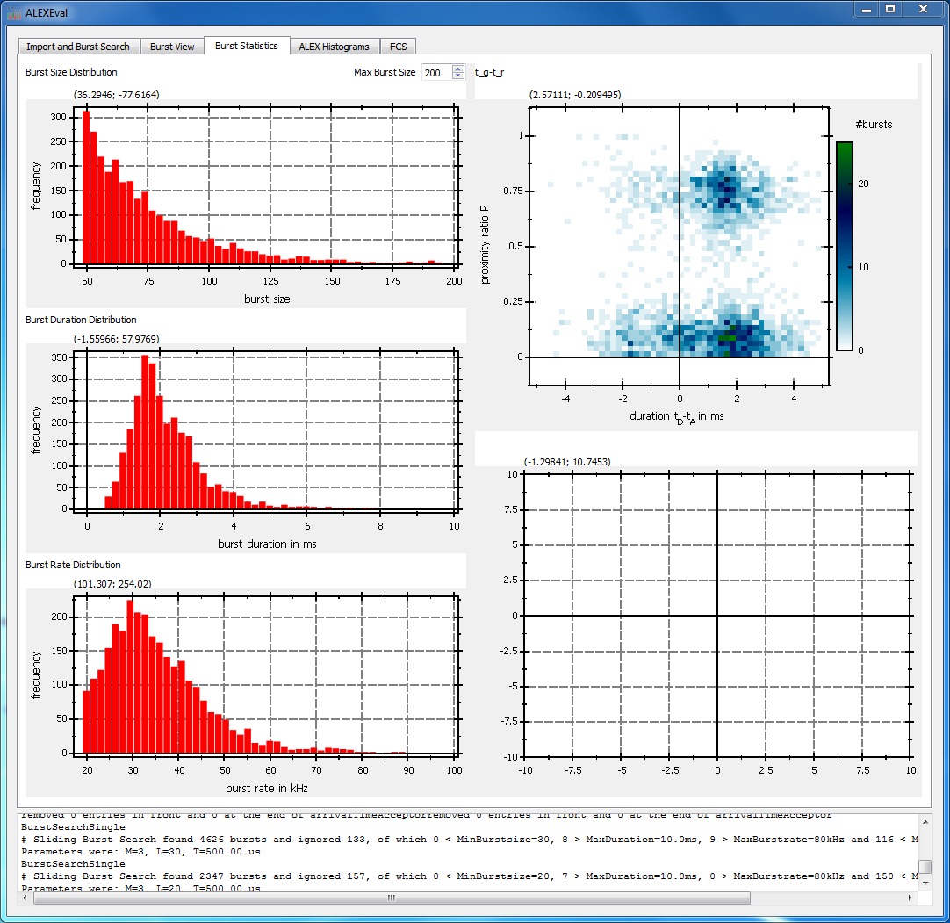Click the 't_g-t_r' plot title
This screenshot has height=923, width=950.
(x=490, y=73)
